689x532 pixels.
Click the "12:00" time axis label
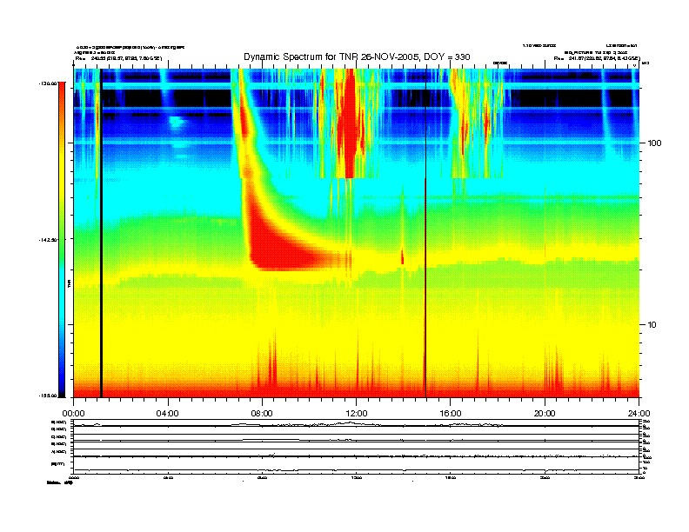pos(357,414)
